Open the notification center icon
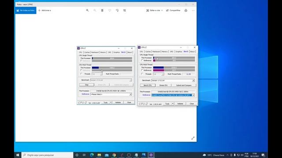The height and width of the screenshot is (158, 282). 263,155
